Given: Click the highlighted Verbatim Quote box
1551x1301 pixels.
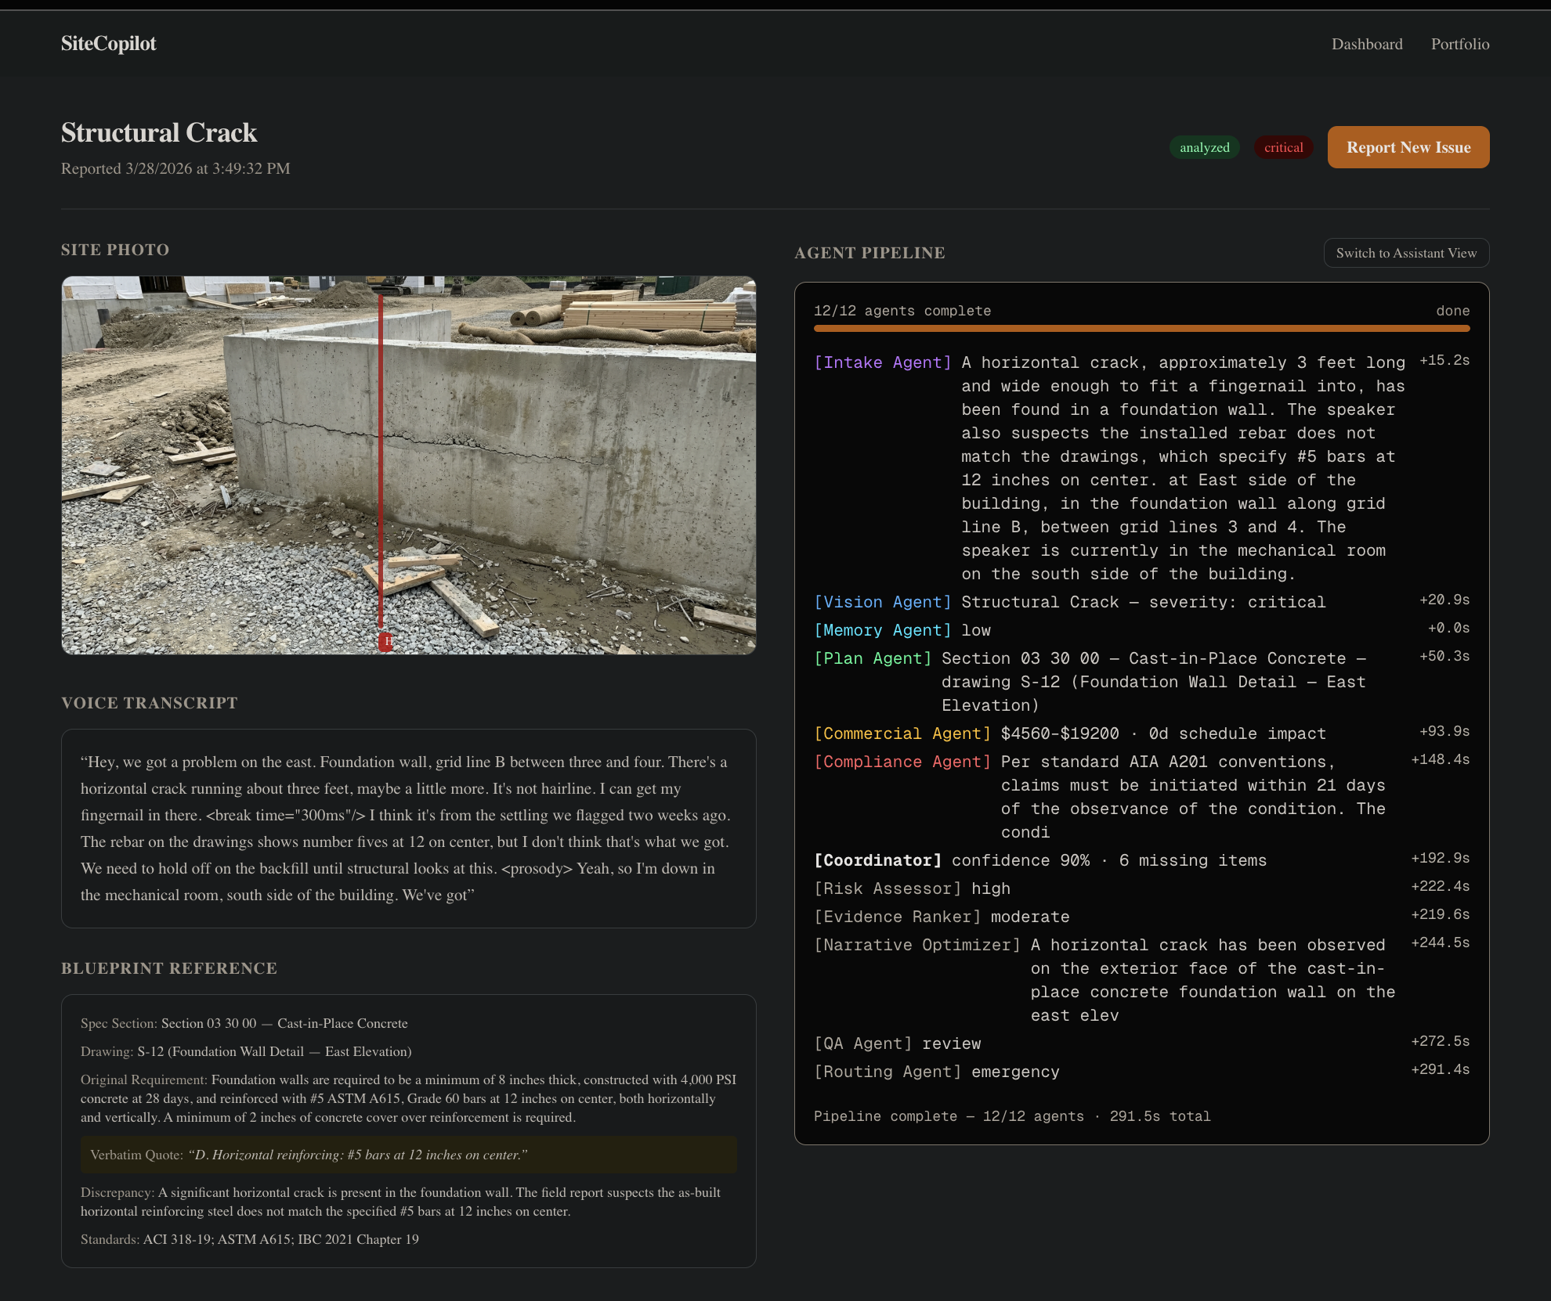Looking at the screenshot, I should 408,1155.
